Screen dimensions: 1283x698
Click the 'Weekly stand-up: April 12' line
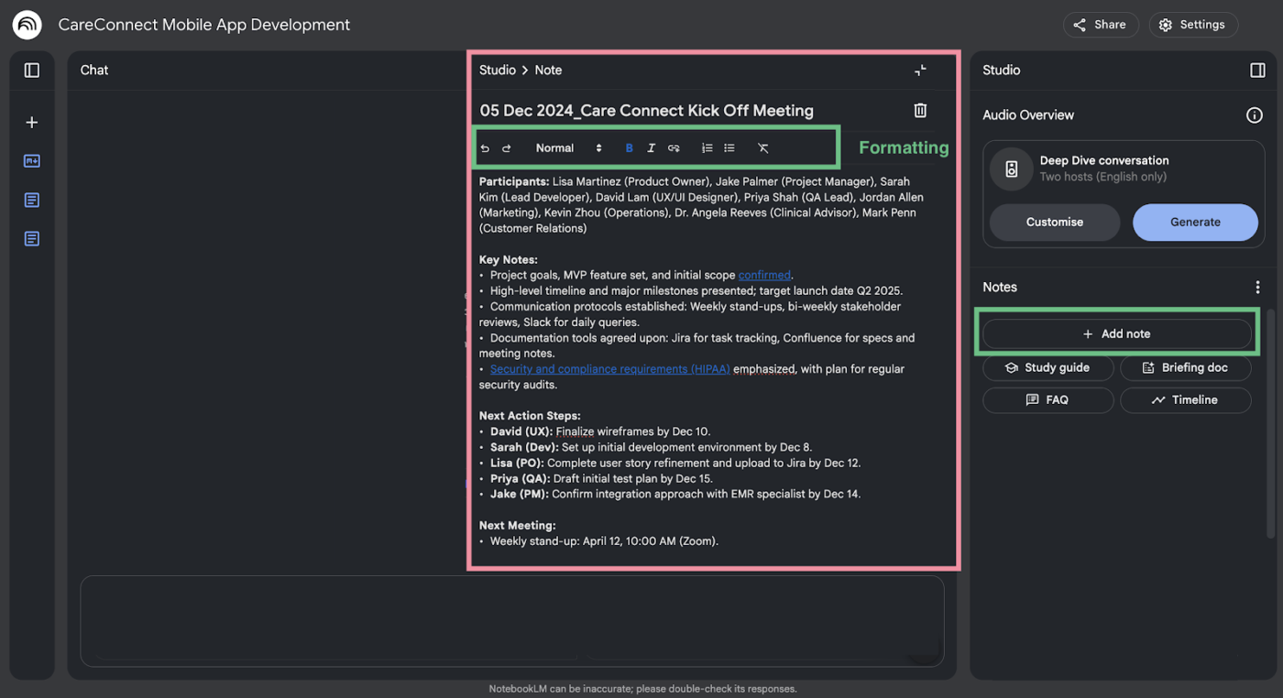pyautogui.click(x=604, y=541)
